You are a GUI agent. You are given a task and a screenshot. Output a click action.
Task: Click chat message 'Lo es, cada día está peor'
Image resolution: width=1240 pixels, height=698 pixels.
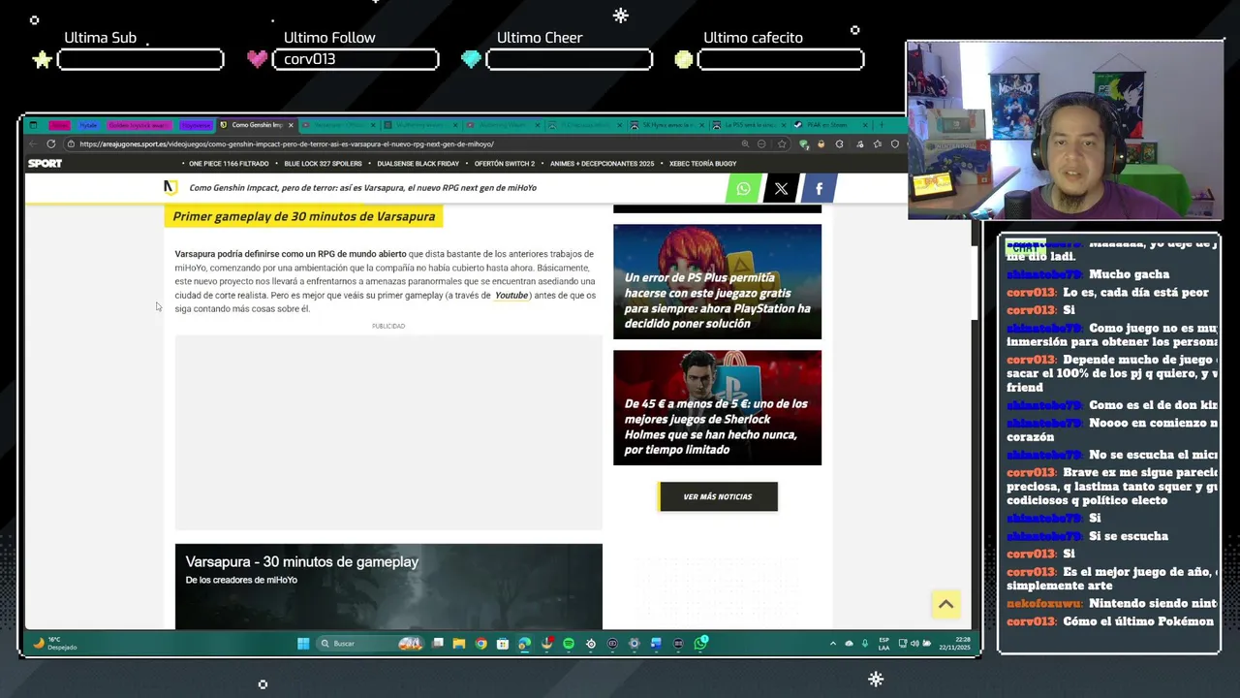pos(1135,292)
